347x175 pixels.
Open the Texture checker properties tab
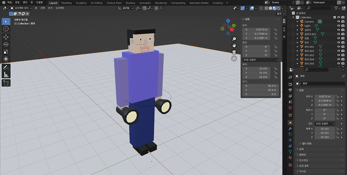click(x=290, y=165)
